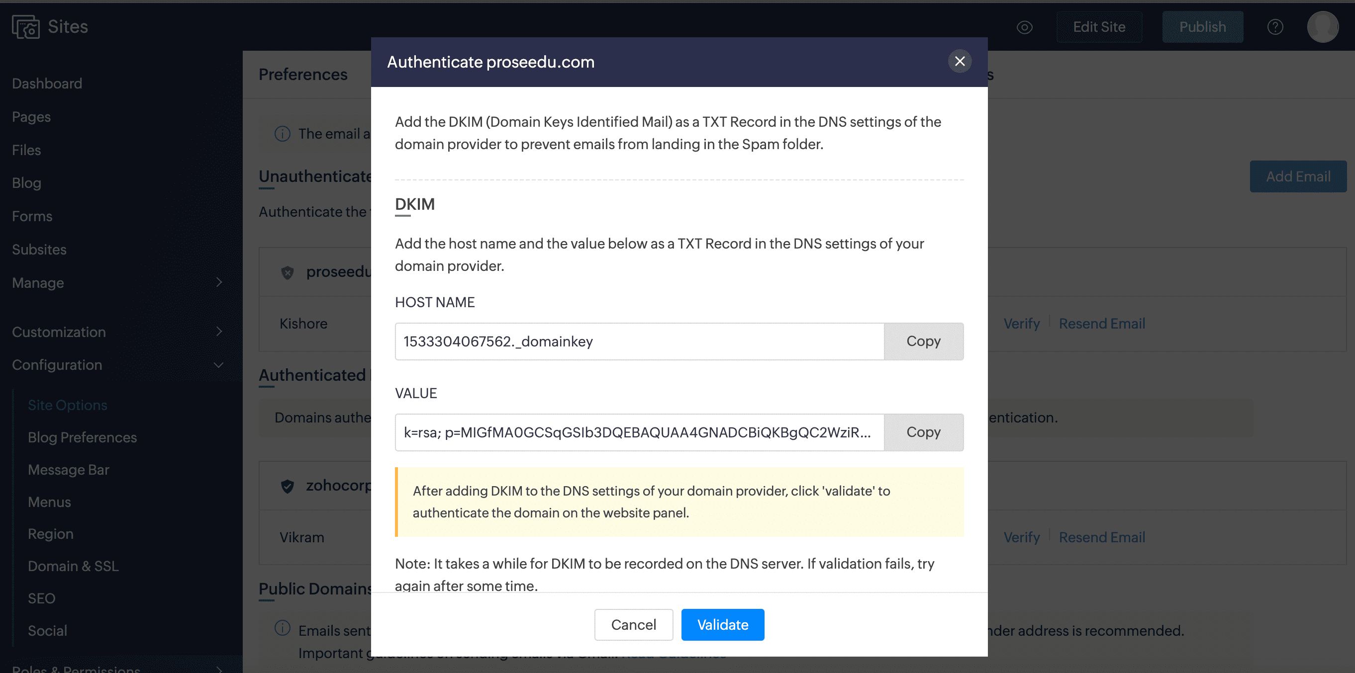
Task: Close the Authenticate proseedu.com dialog
Action: click(960, 62)
